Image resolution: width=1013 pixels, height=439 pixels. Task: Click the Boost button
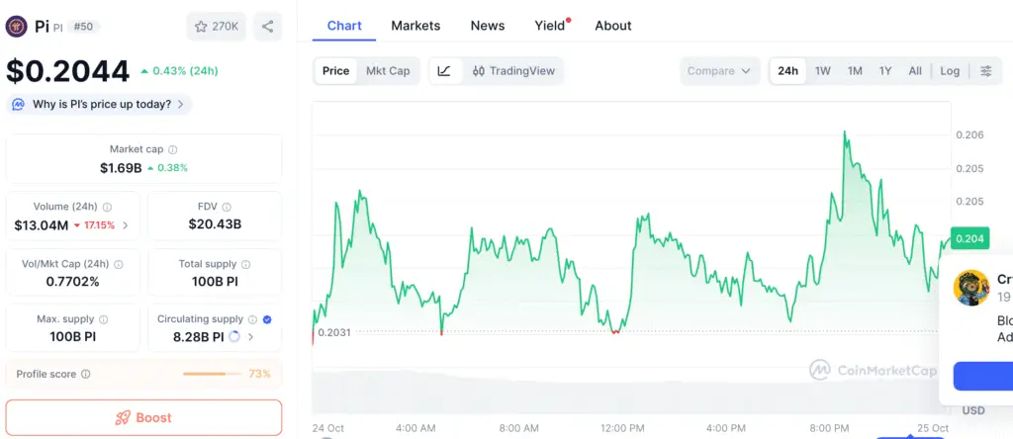pyautogui.click(x=143, y=417)
